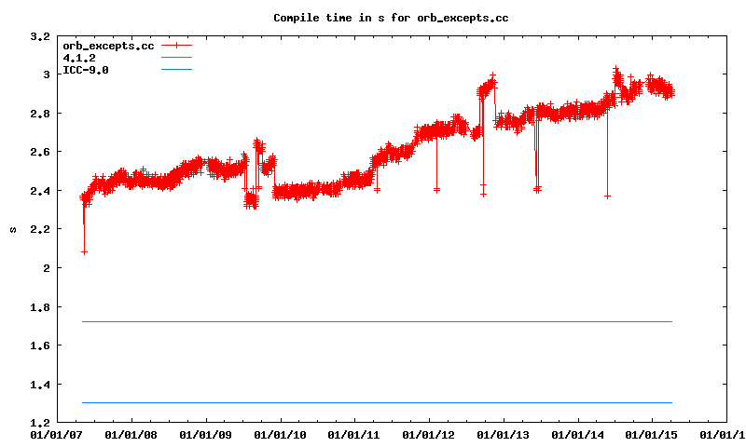This screenshot has height=447, width=746.
Task: Click the 2.4 y-axis tick label
Action: click(40, 191)
